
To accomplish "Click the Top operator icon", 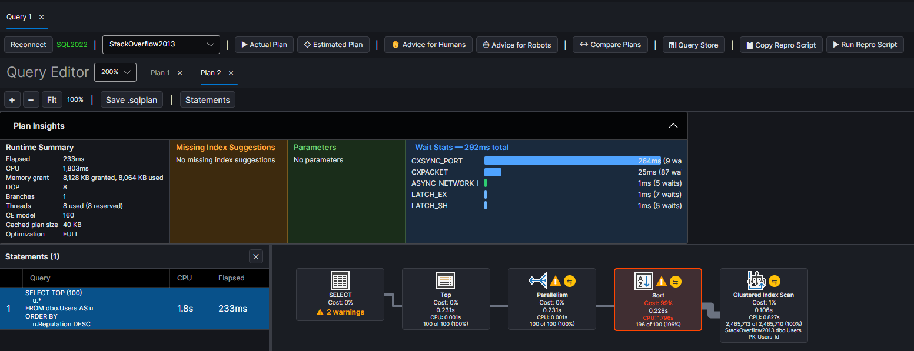I will coord(446,280).
